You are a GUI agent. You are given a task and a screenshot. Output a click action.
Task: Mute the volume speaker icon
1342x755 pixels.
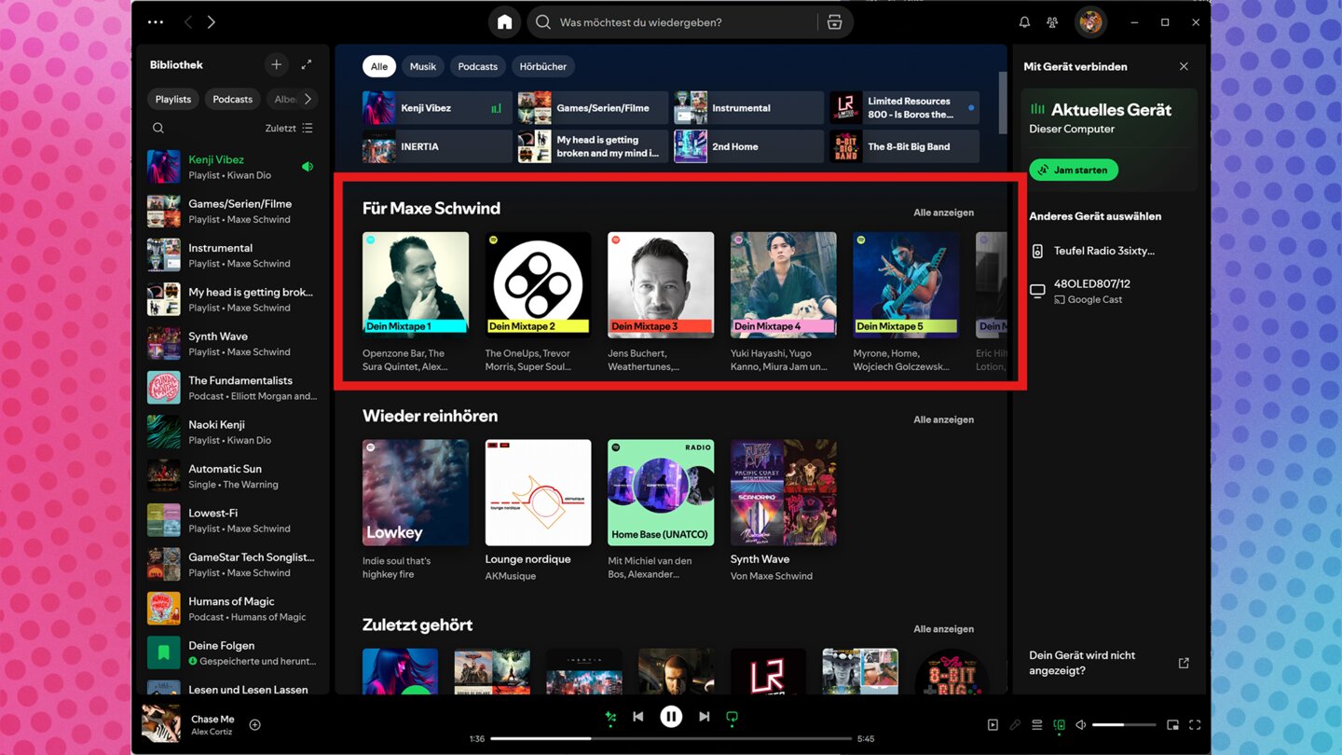(1080, 725)
